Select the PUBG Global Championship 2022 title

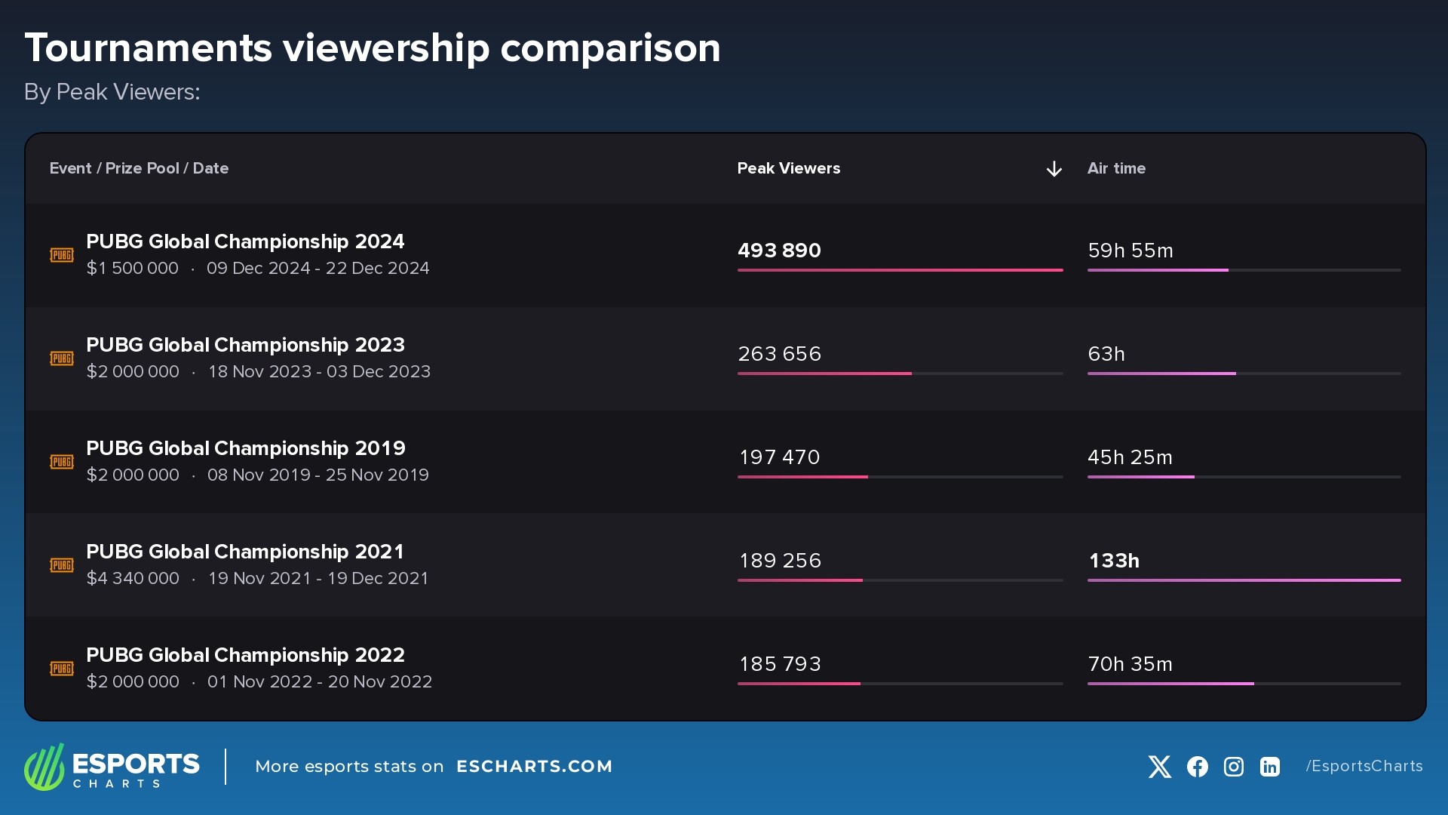point(246,655)
